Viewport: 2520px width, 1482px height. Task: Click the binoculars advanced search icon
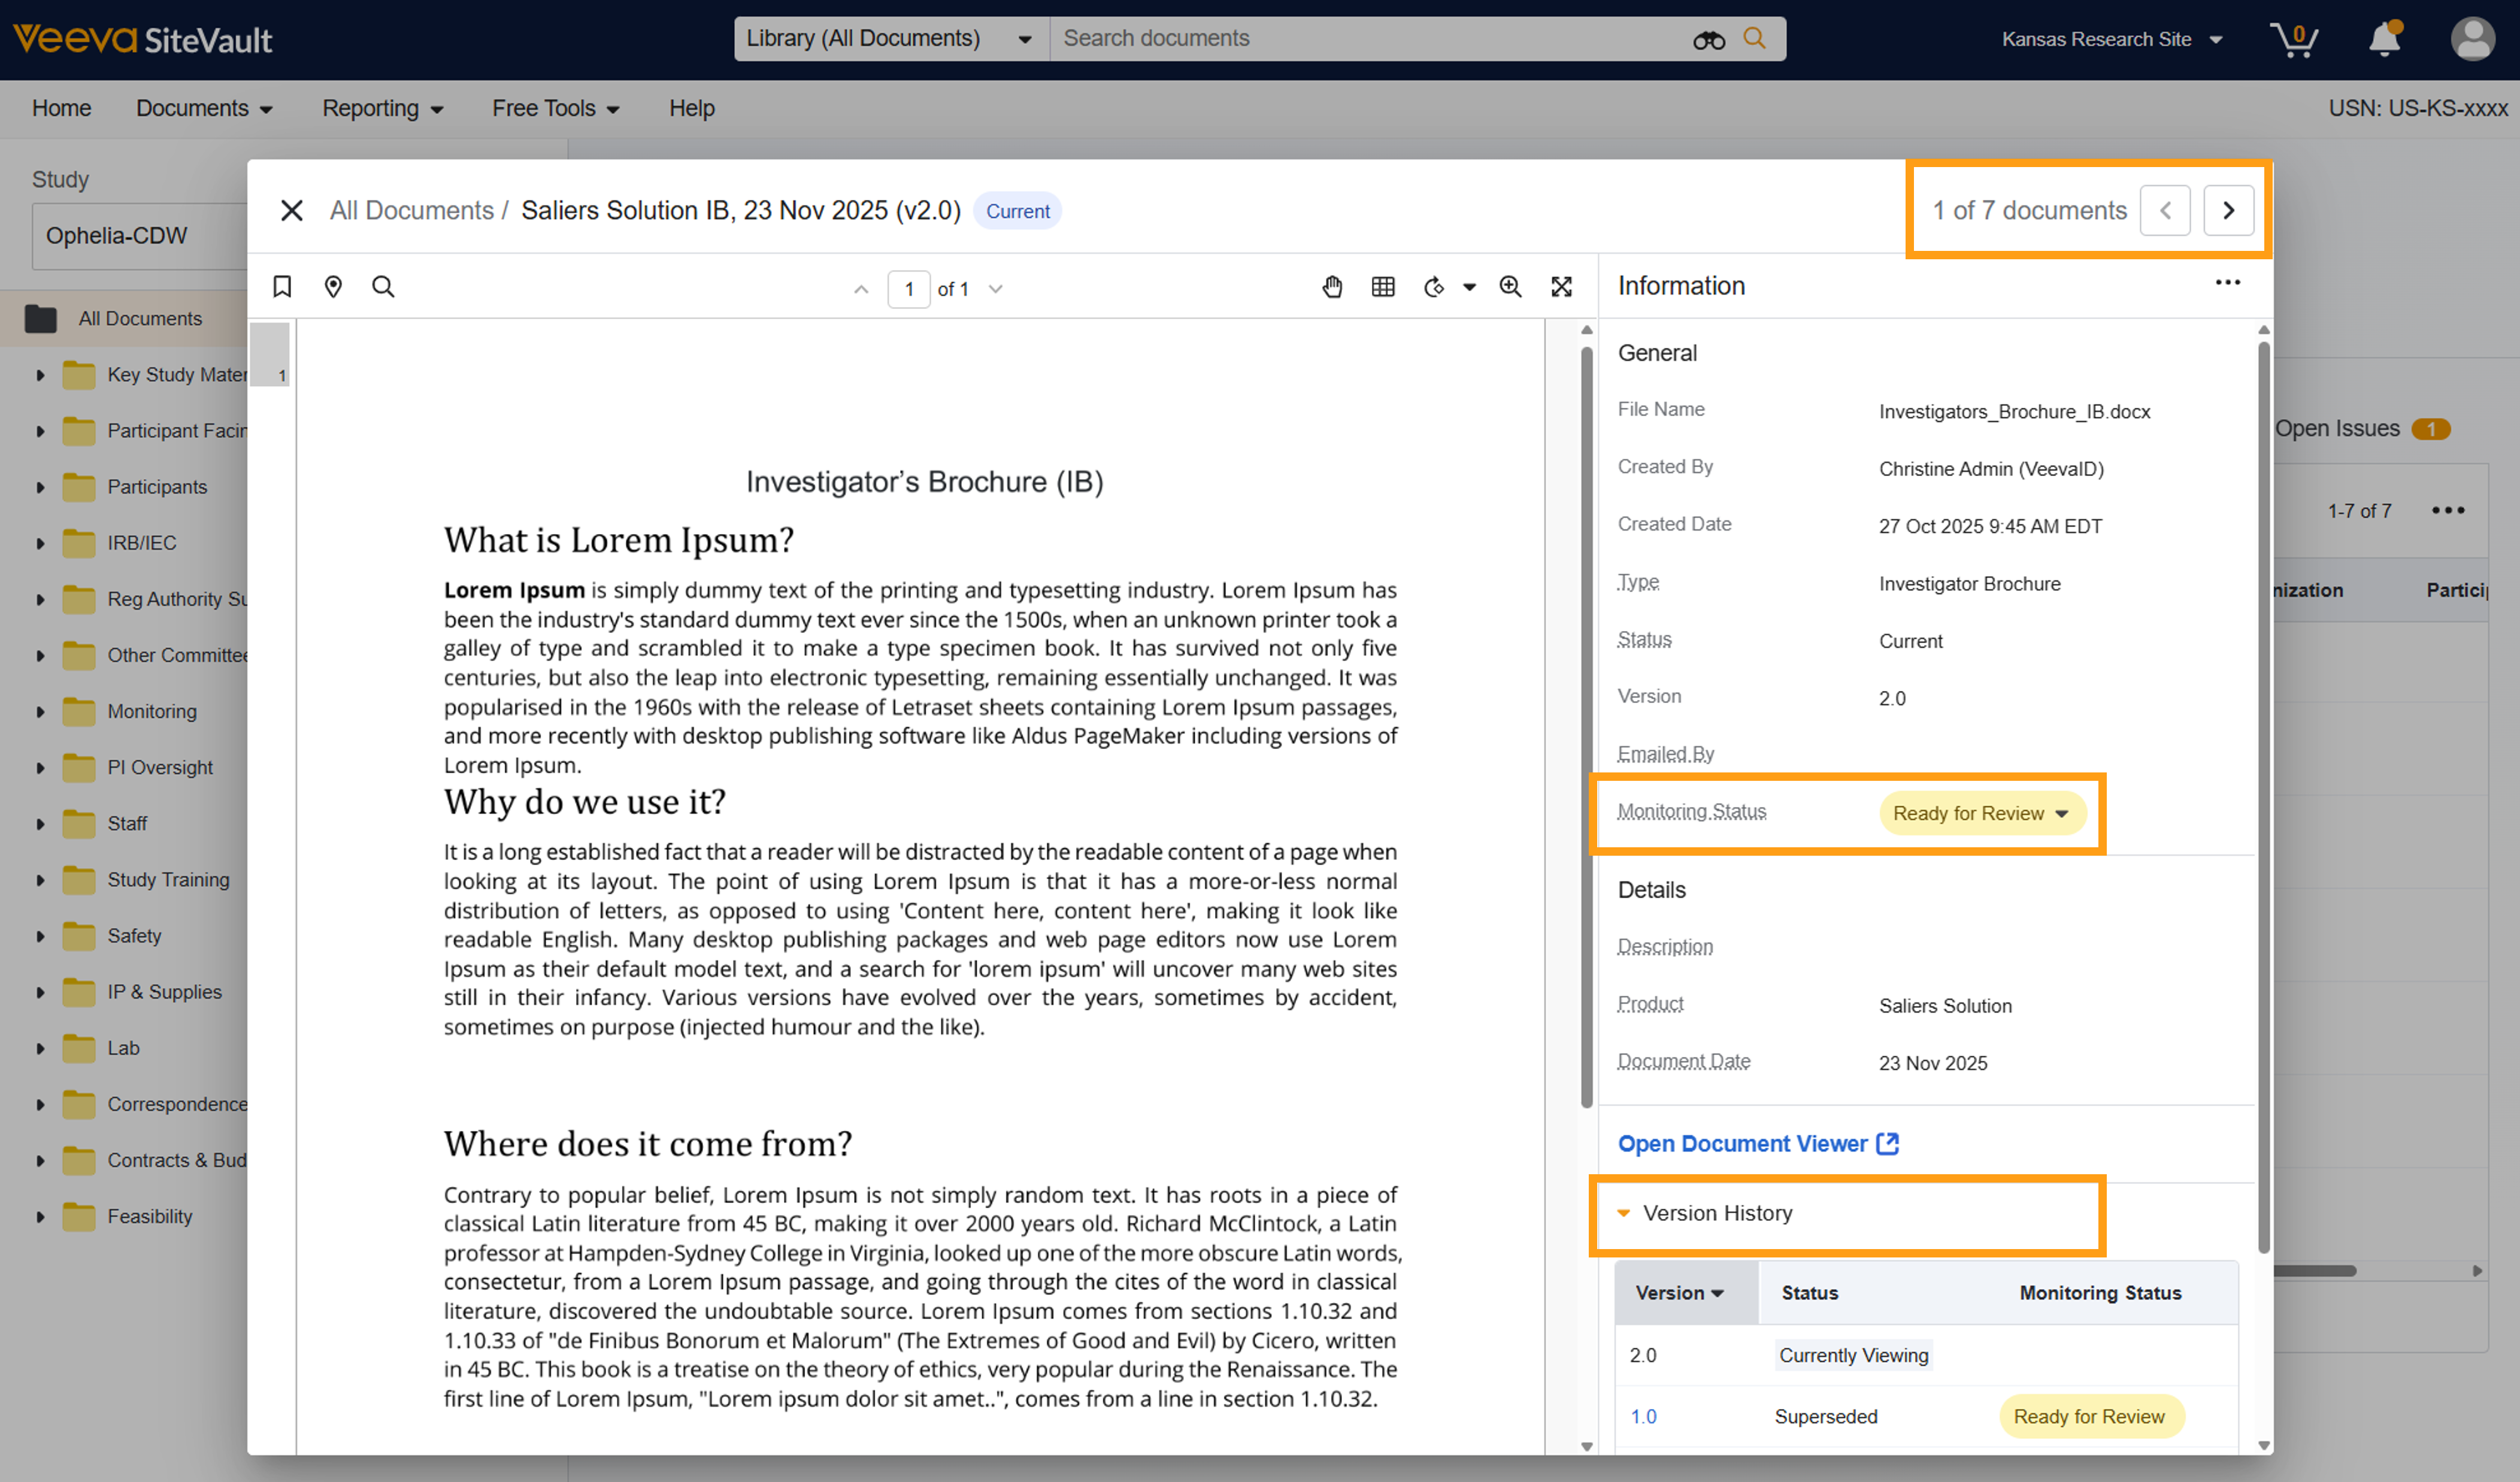1708,39
